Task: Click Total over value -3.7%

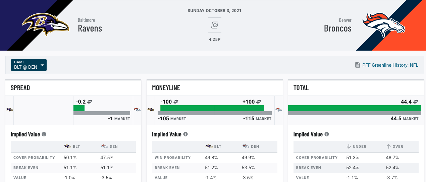Action: click(392, 178)
